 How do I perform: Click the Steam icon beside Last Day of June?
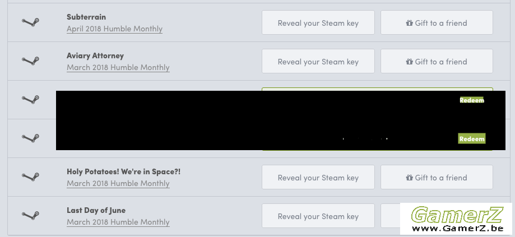pos(31,216)
